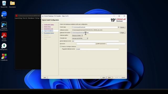This screenshot has width=168, height=94.
Task: Go to System Class step
Action: (47, 27)
